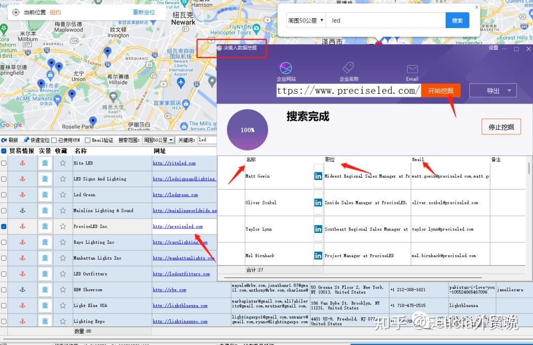Select the Email tab

tap(412, 73)
